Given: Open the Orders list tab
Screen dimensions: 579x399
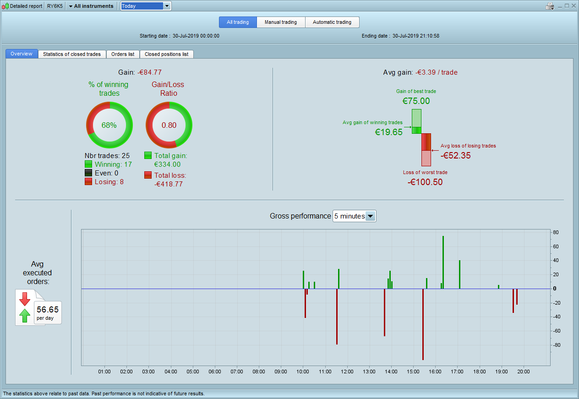Looking at the screenshot, I should point(123,54).
